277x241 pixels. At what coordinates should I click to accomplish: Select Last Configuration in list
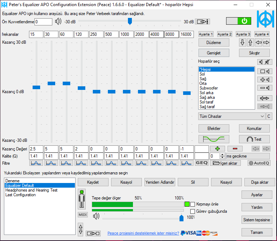[x=40, y=195]
